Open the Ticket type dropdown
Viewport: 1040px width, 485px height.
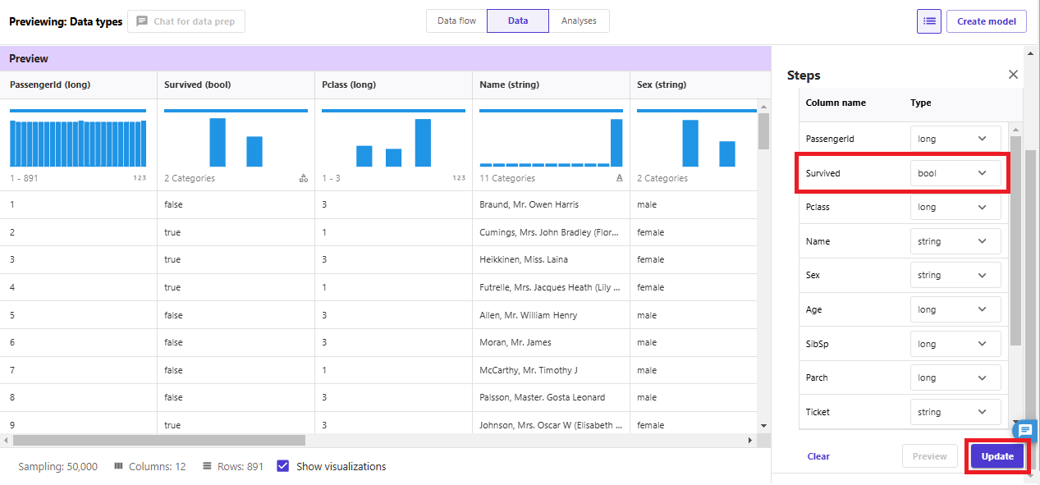955,412
